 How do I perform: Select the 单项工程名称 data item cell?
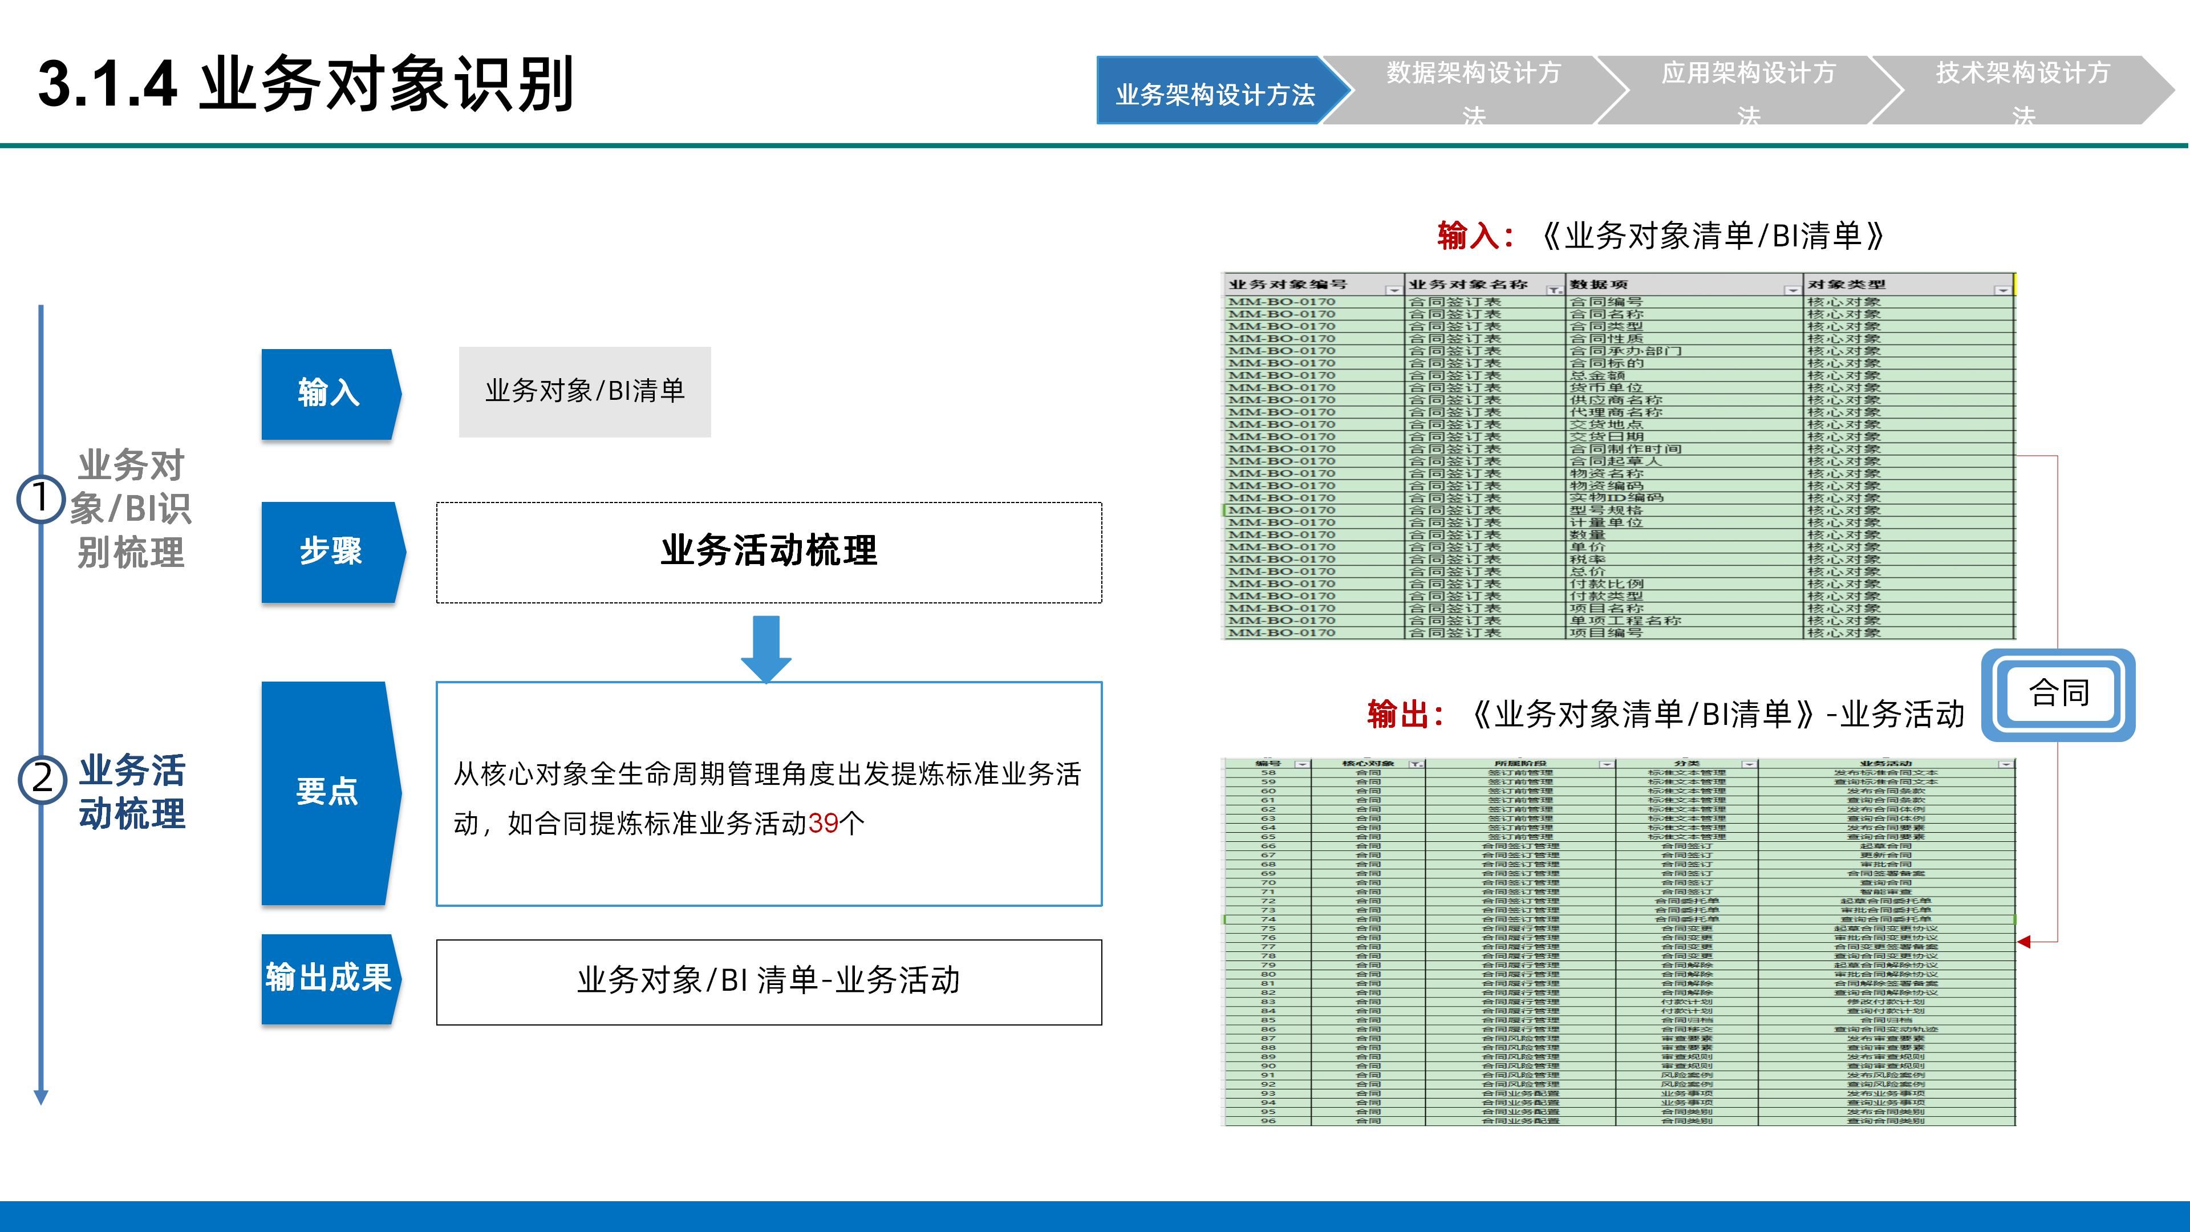1685,621
